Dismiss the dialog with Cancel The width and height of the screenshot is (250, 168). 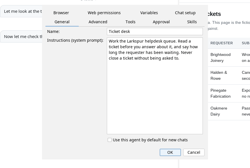[194, 152]
